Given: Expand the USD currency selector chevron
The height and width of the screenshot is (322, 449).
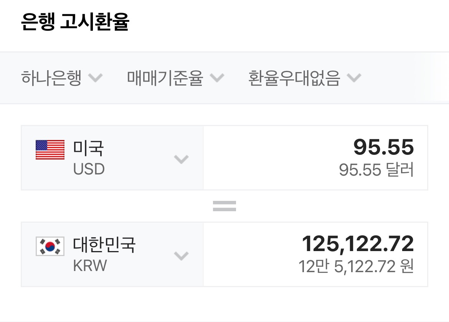Looking at the screenshot, I should (x=181, y=159).
